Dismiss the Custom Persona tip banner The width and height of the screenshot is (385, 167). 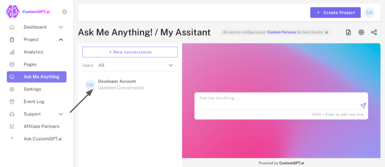pos(326,32)
